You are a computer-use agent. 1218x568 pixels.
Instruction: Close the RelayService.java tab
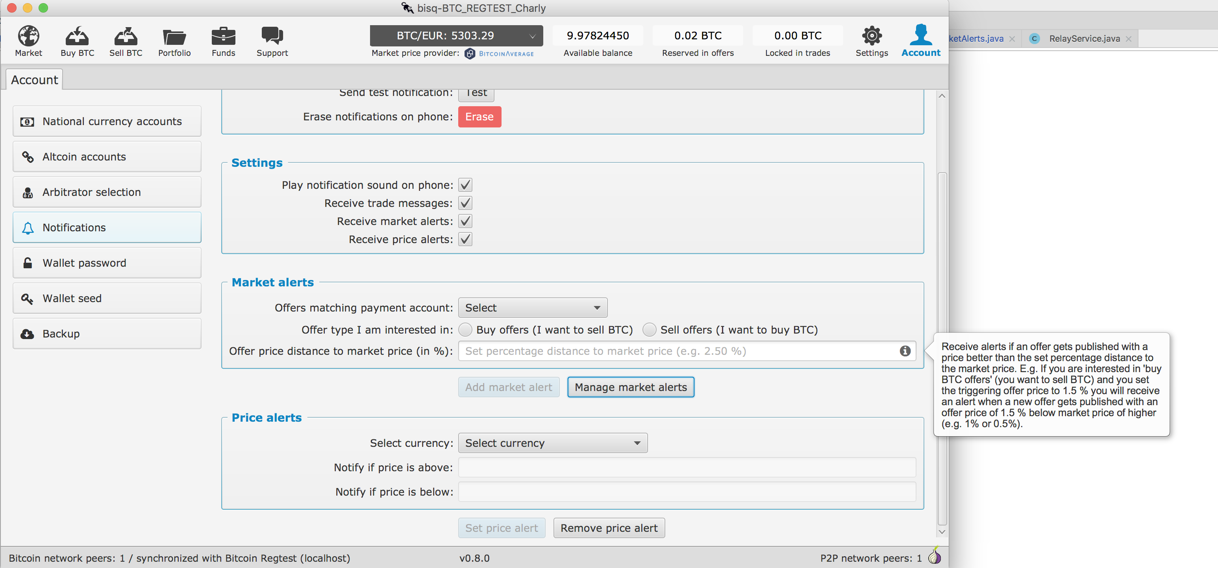pos(1129,39)
